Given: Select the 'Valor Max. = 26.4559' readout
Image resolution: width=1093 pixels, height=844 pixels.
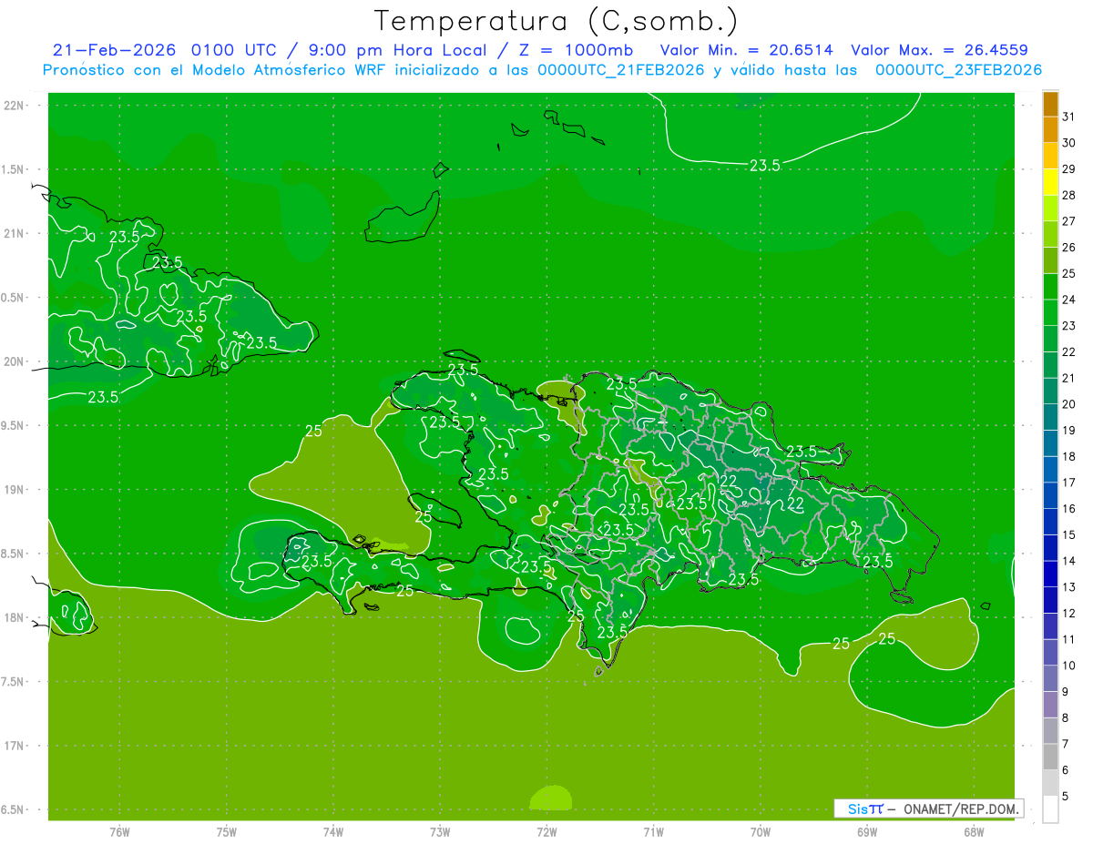Looking at the screenshot, I should pos(939,50).
